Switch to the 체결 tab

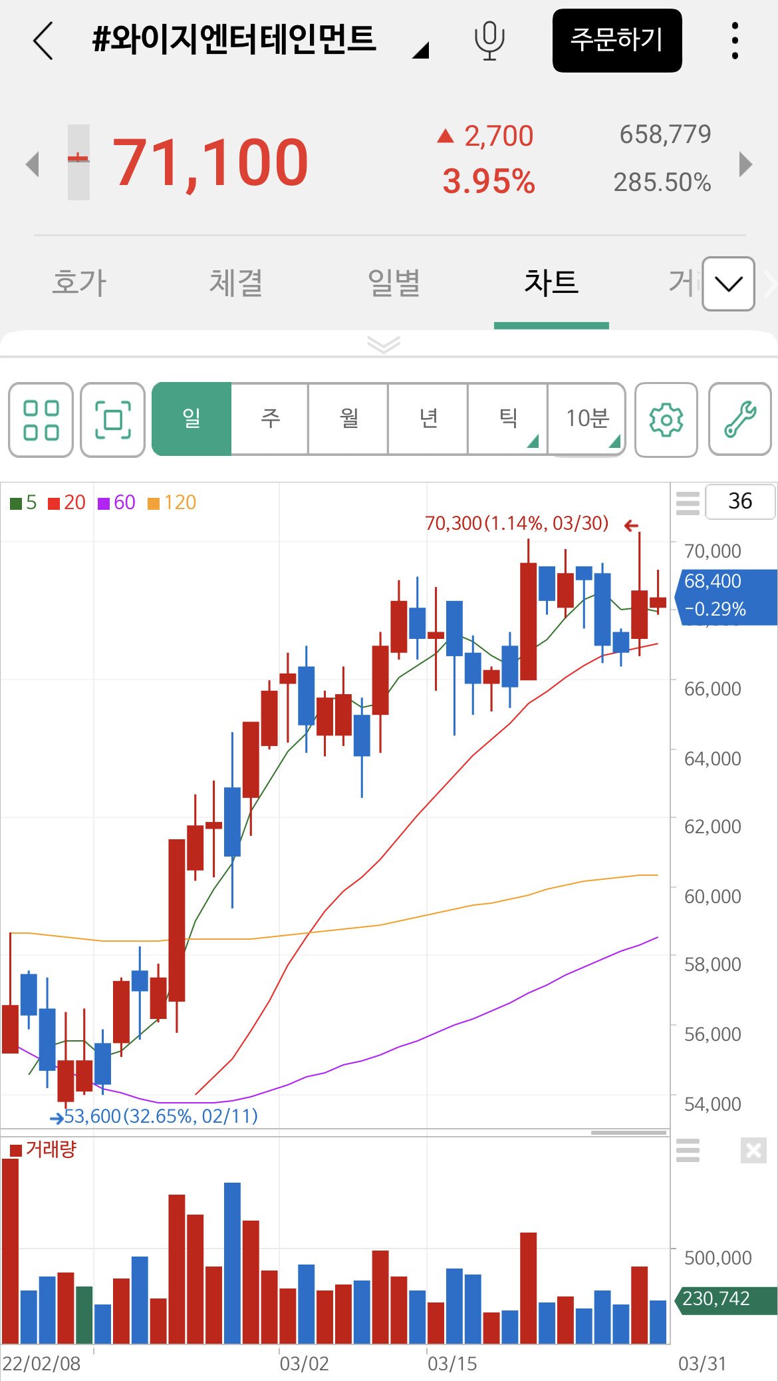[237, 283]
